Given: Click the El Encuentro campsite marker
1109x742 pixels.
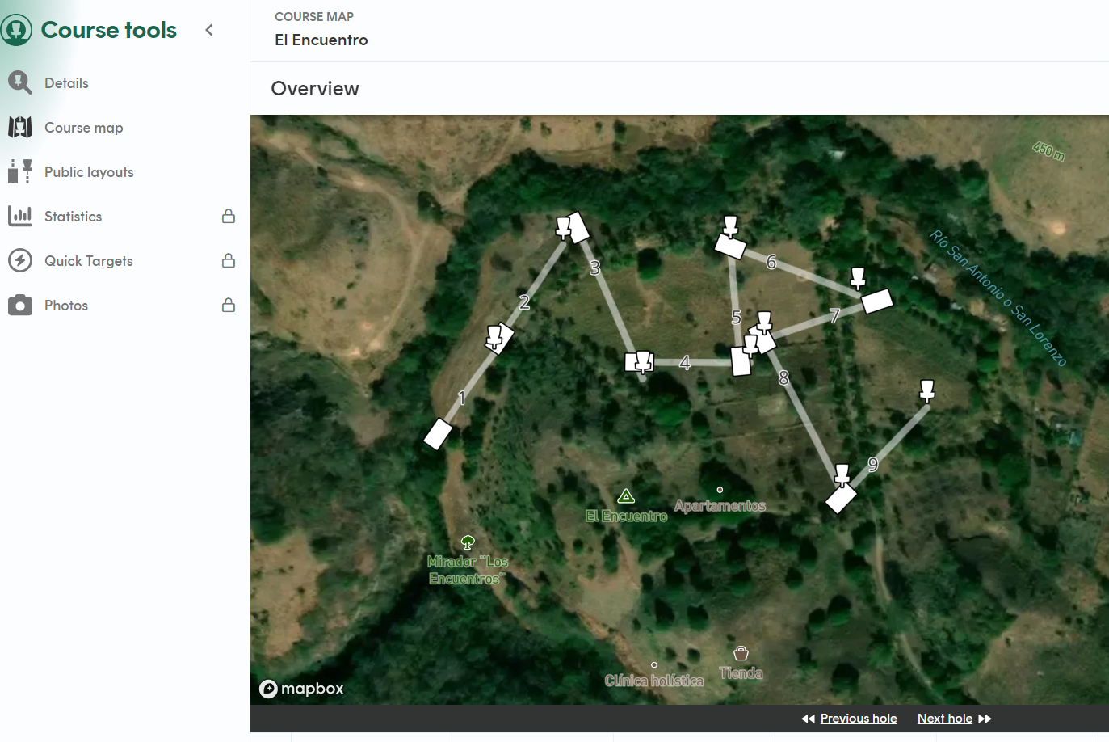Looking at the screenshot, I should coord(626,496).
